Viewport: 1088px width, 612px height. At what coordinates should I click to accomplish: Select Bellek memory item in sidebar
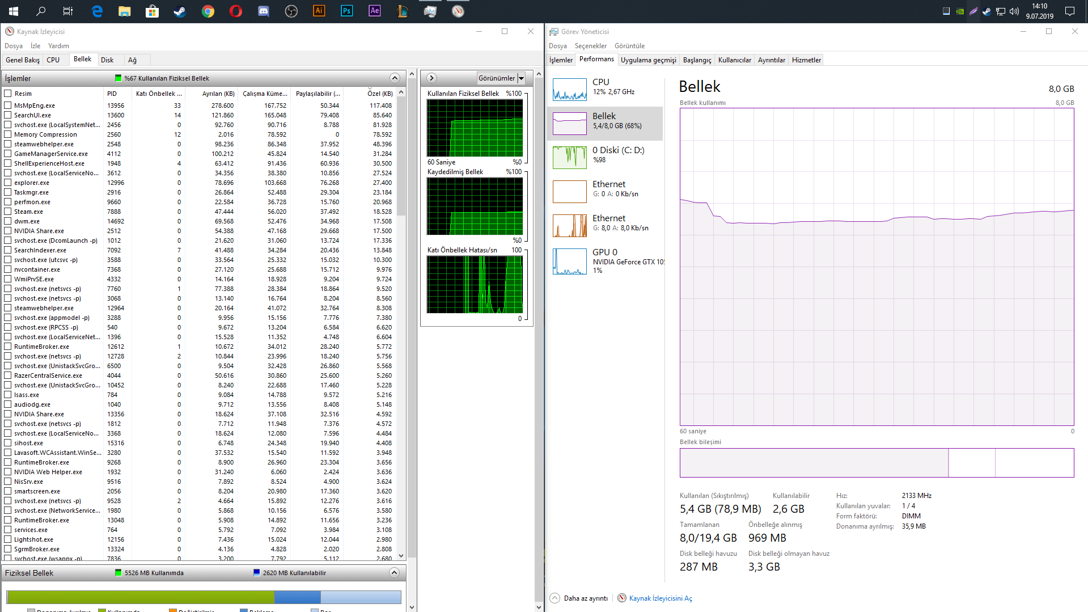pos(605,124)
